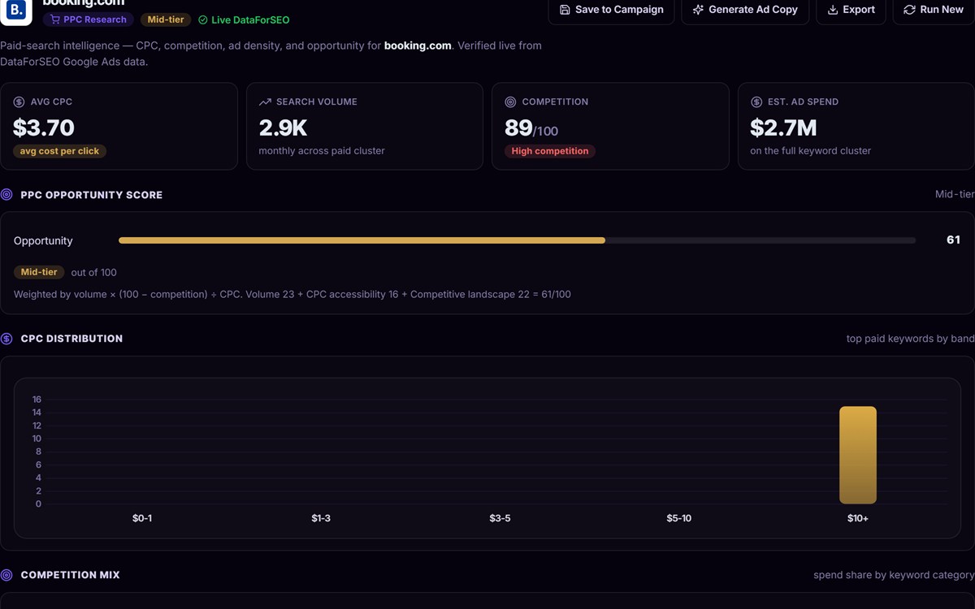
Task: Click the $3-5 axis label
Action: pos(500,518)
